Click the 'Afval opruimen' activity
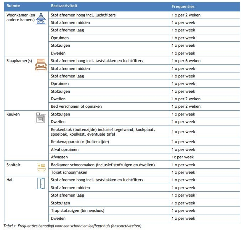Screen dimensions: 243x231 [65, 149]
